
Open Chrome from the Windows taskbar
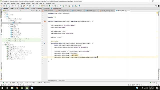coord(17,88)
